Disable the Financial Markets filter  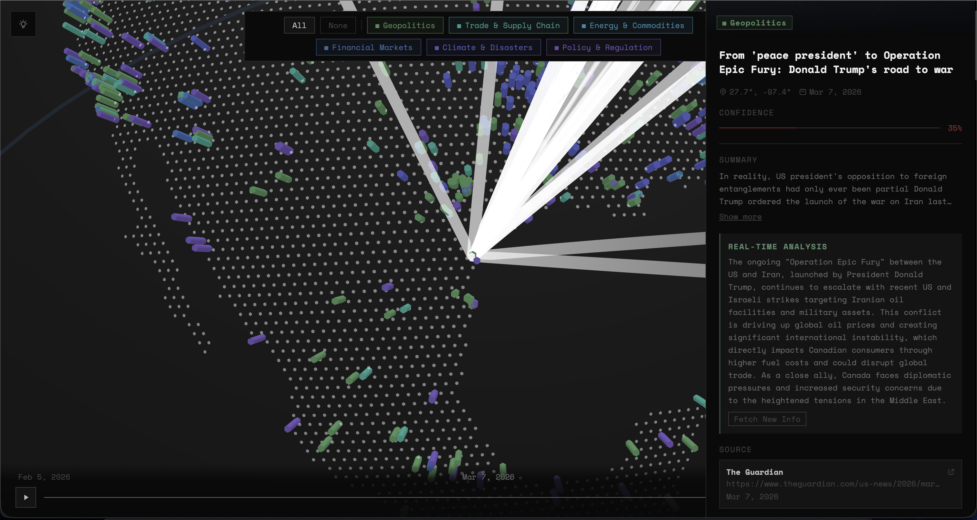[x=368, y=47]
